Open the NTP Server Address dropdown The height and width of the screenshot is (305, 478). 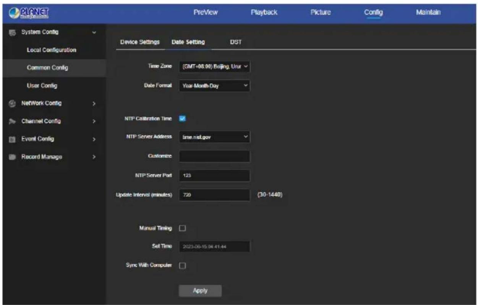[214, 136]
